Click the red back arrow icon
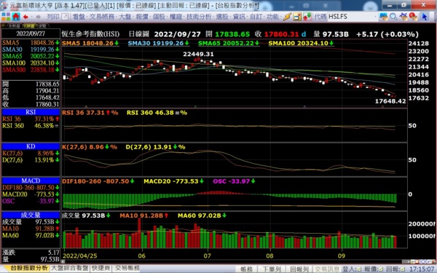 (x=26, y=17)
